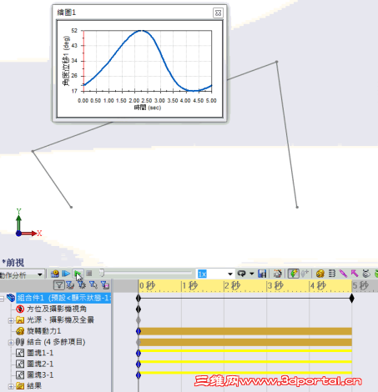The width and height of the screenshot is (378, 392).
Task: Expand the 結合 mates node
Action: click(x=11, y=343)
